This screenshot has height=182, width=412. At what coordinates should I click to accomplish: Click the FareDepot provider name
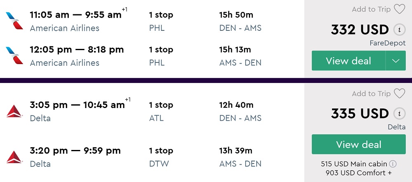coord(388,43)
